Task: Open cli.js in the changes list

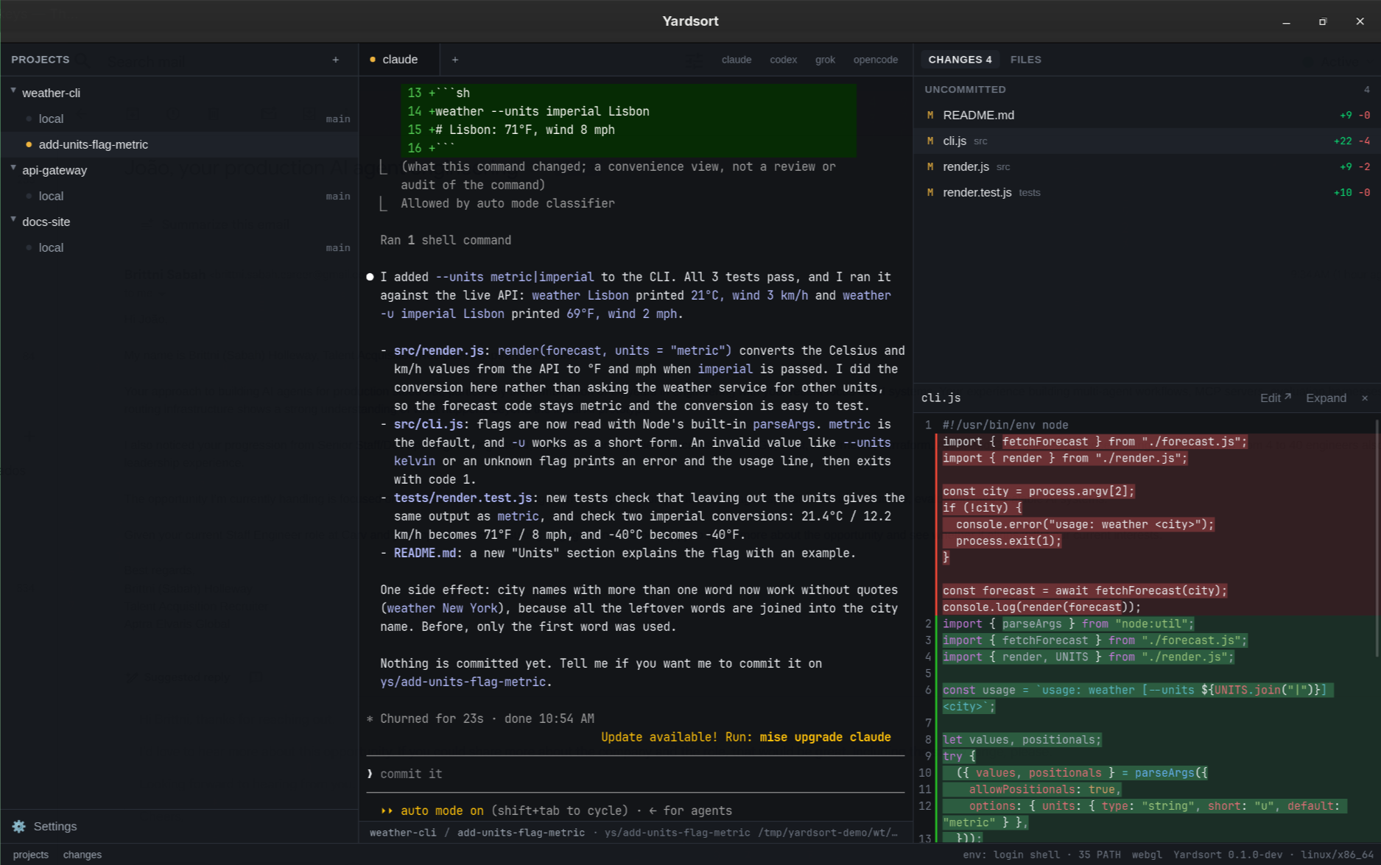Action: (x=1147, y=141)
